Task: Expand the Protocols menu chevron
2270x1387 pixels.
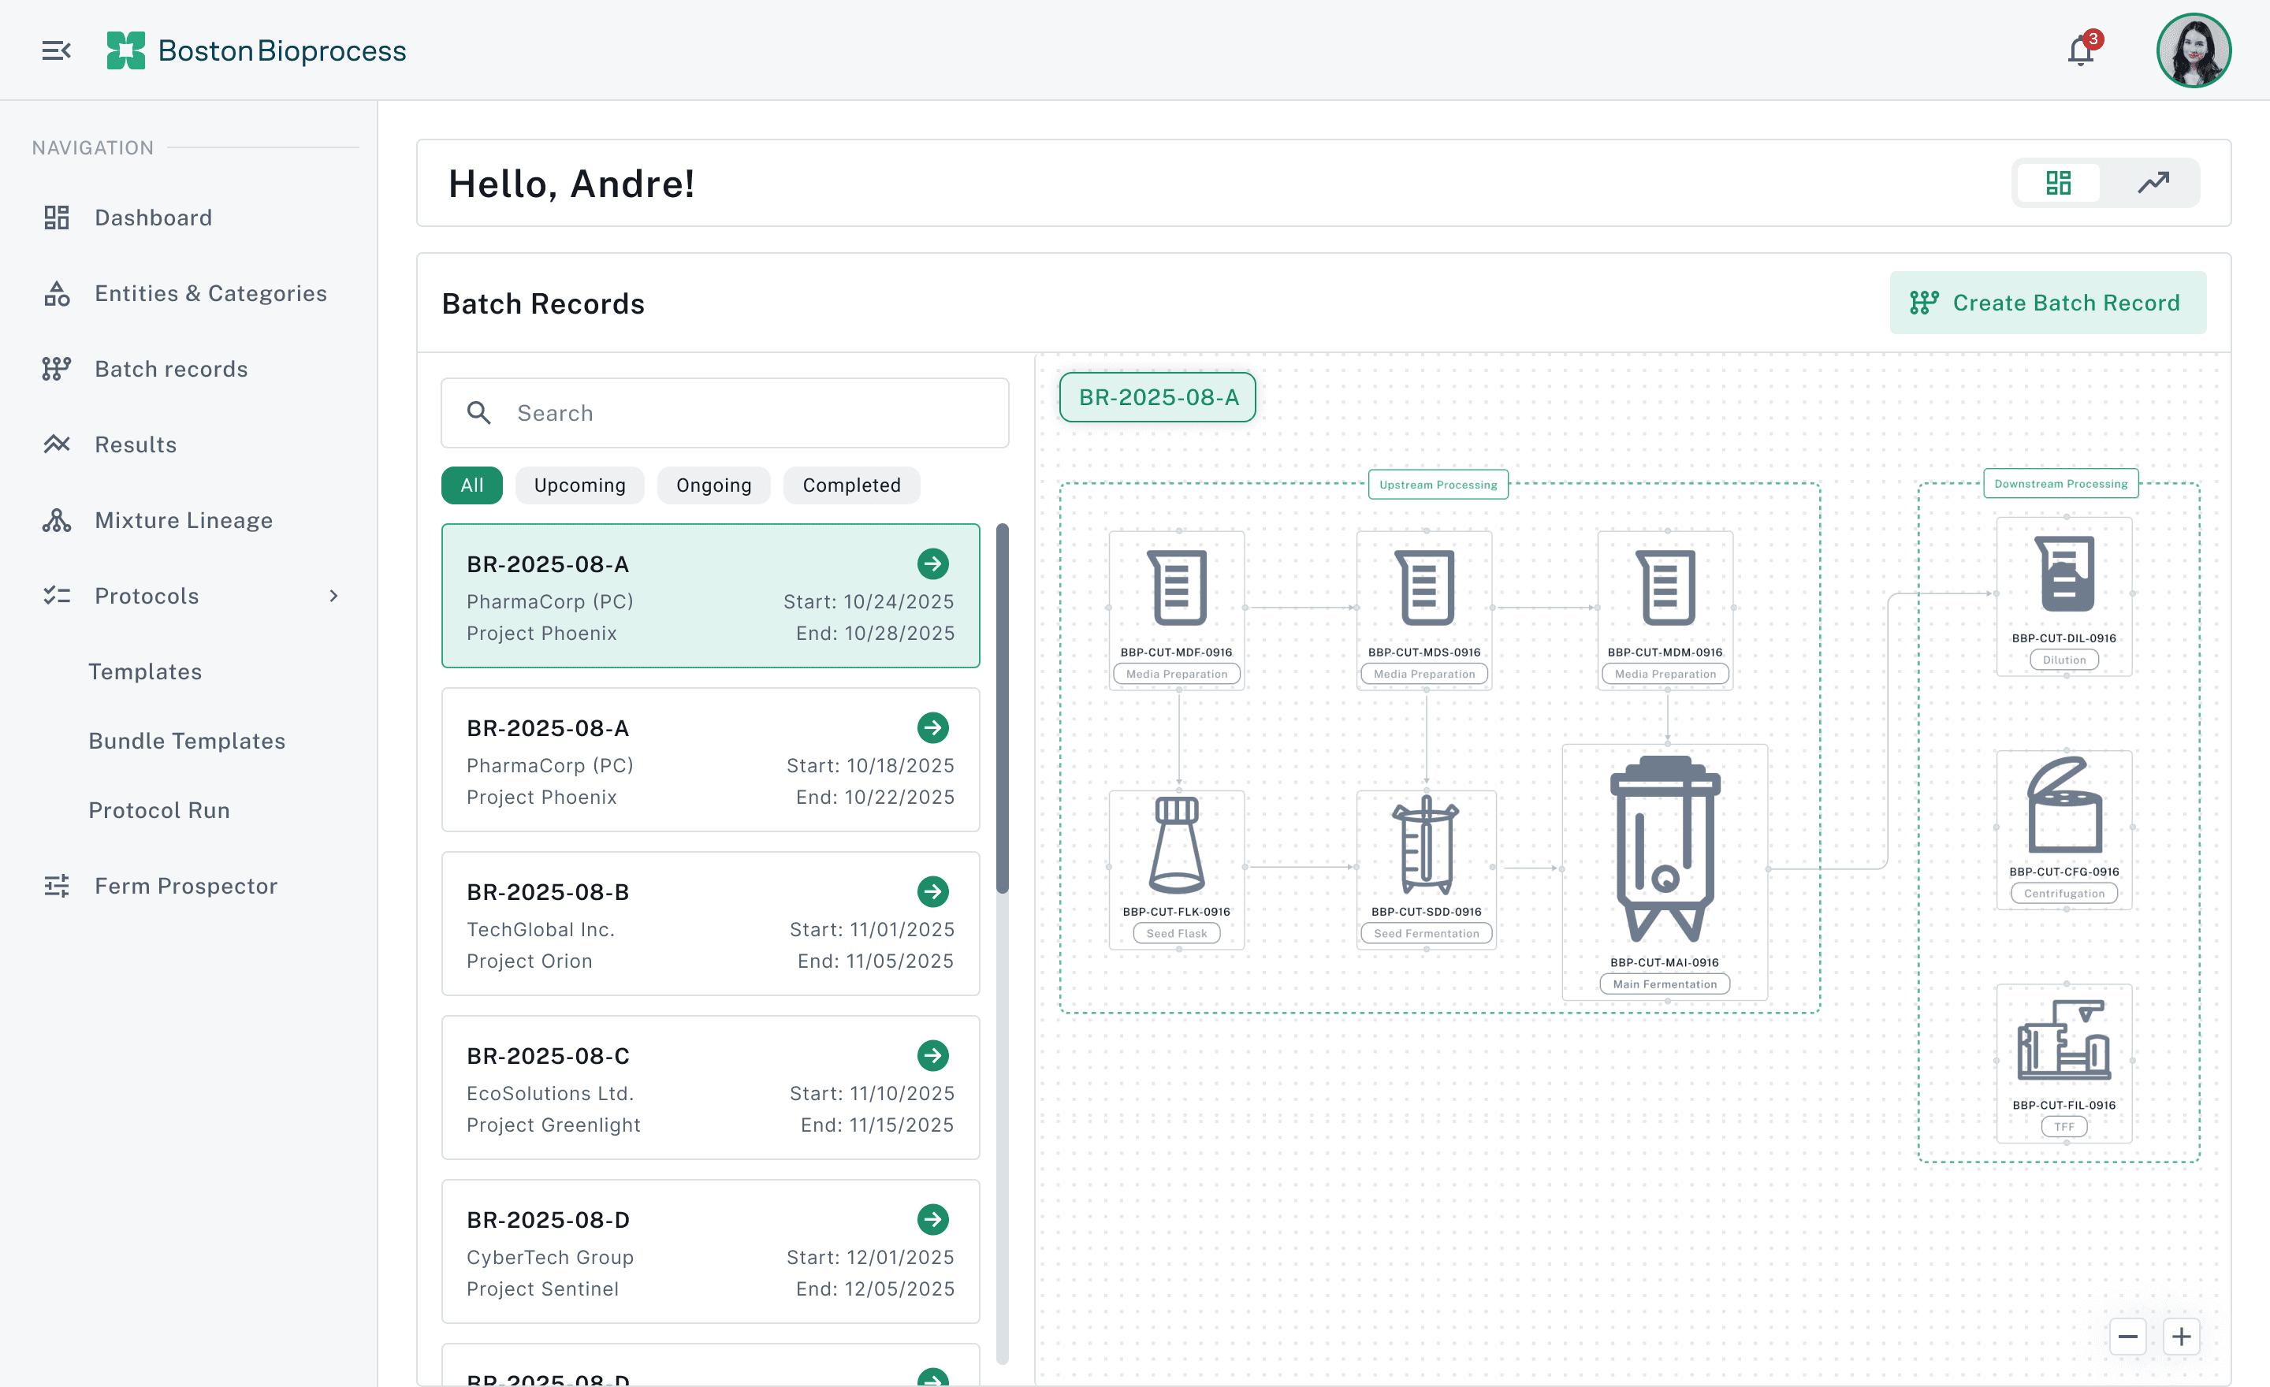Action: (333, 596)
